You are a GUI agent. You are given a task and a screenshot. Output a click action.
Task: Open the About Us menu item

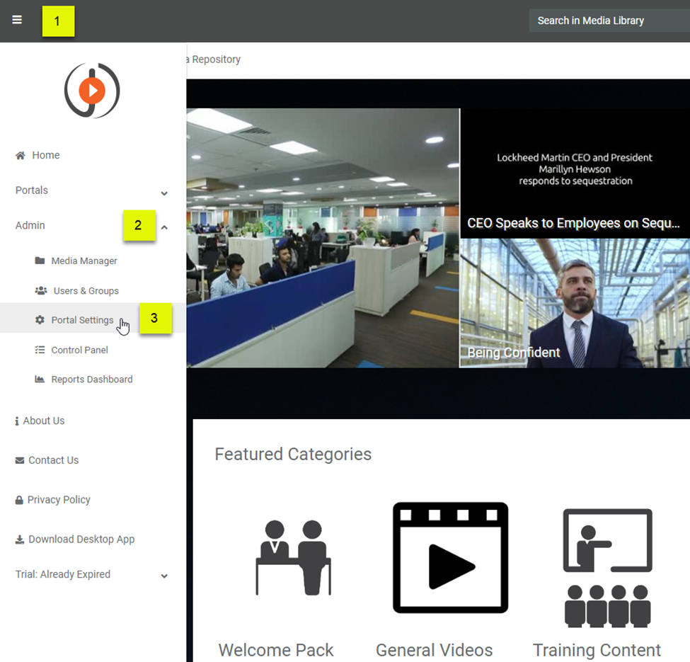[x=43, y=421]
